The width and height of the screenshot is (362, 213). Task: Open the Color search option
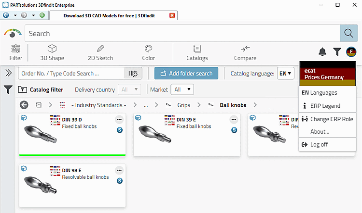pyautogui.click(x=149, y=52)
